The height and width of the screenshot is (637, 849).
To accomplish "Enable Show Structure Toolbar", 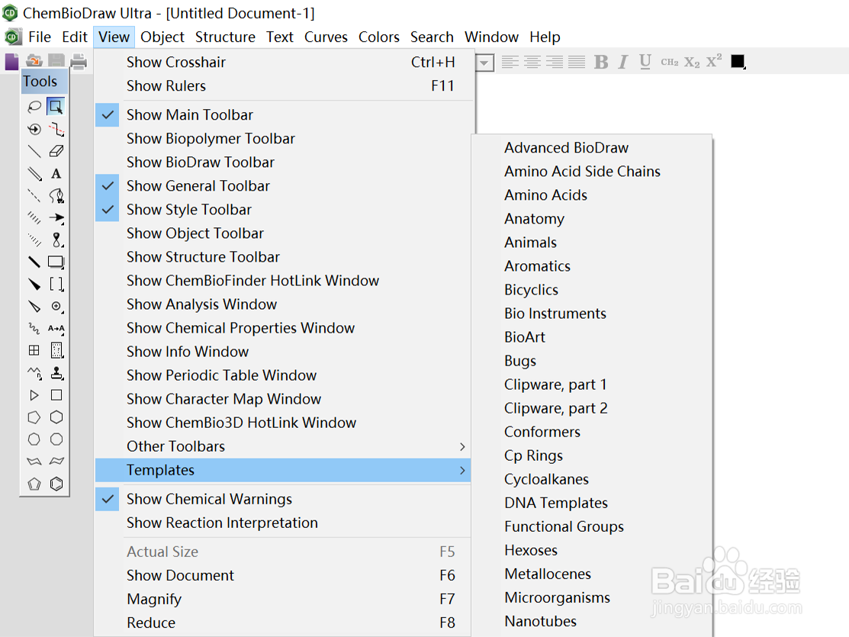I will pyautogui.click(x=285, y=257).
